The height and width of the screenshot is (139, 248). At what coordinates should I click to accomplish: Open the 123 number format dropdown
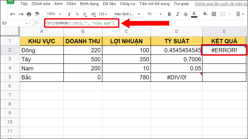[x=103, y=14]
